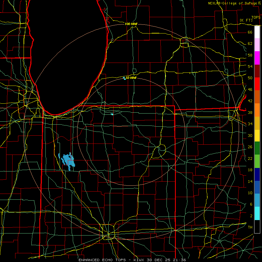Click the 'TH' legend label
Viewport: 262px width, 262px height.
coord(250,227)
